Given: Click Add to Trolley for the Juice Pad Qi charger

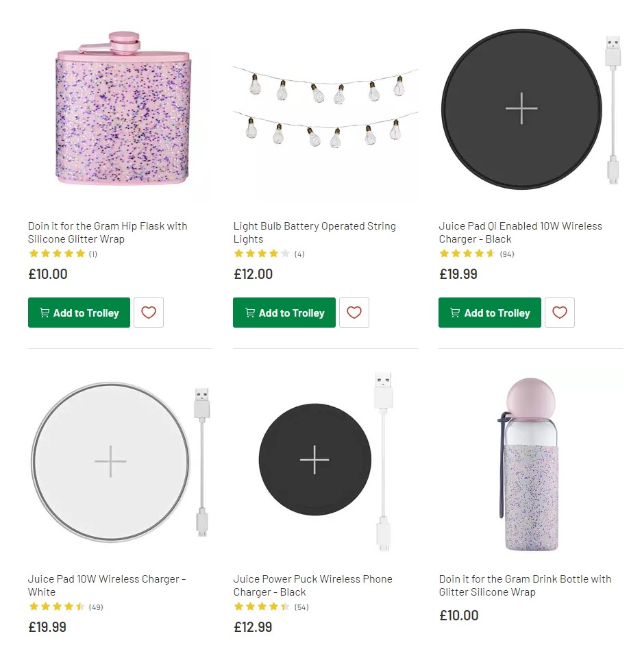Looking at the screenshot, I should click(x=489, y=313).
